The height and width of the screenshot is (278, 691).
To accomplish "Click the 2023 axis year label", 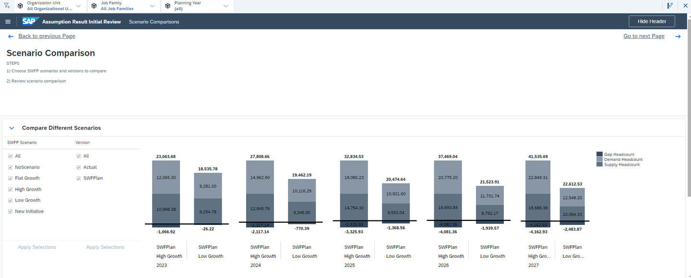I will (162, 265).
